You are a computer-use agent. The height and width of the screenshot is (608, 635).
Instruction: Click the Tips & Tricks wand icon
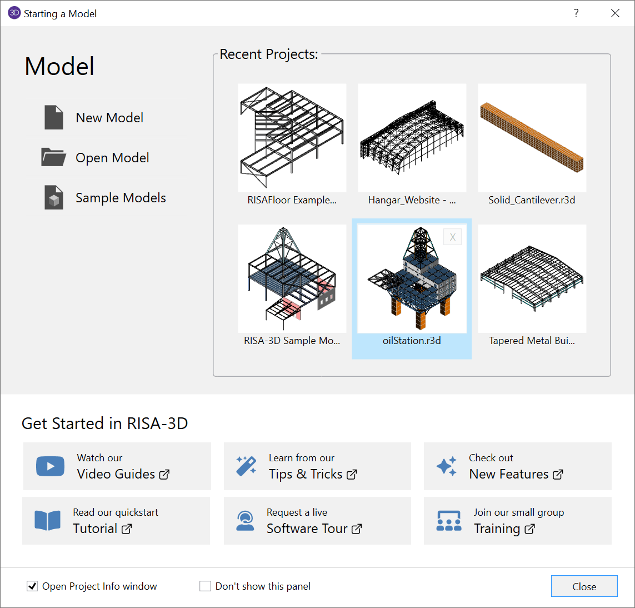tap(246, 466)
